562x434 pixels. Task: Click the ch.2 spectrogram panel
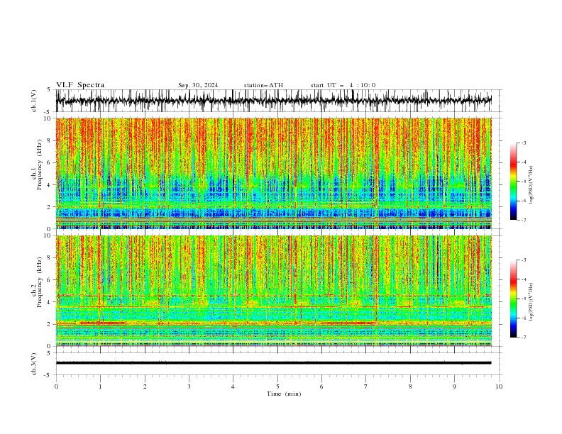(x=273, y=291)
